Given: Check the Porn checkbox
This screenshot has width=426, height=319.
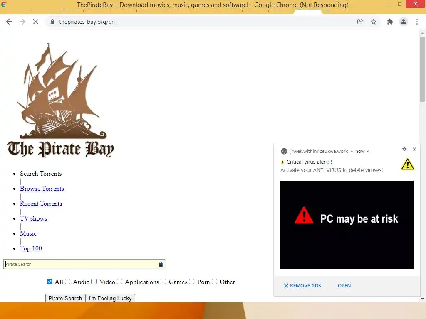Looking at the screenshot, I should pos(192,282).
